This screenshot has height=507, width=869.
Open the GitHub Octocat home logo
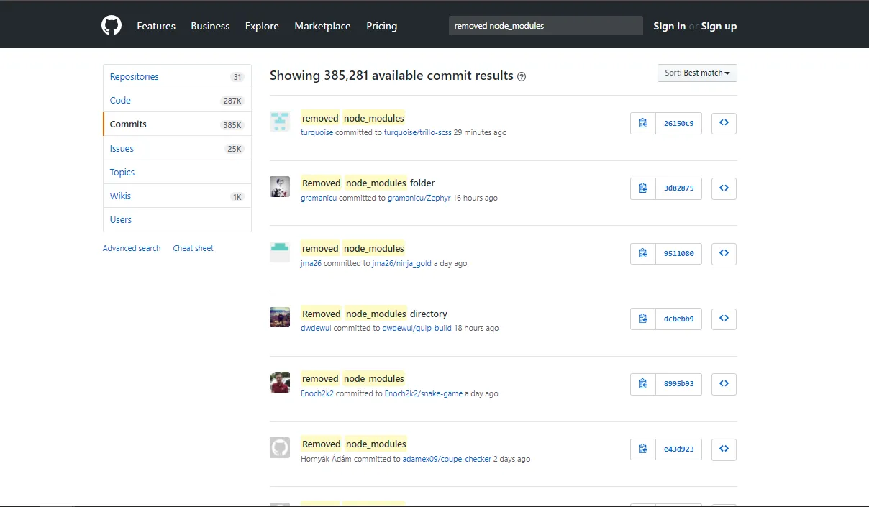pos(112,26)
